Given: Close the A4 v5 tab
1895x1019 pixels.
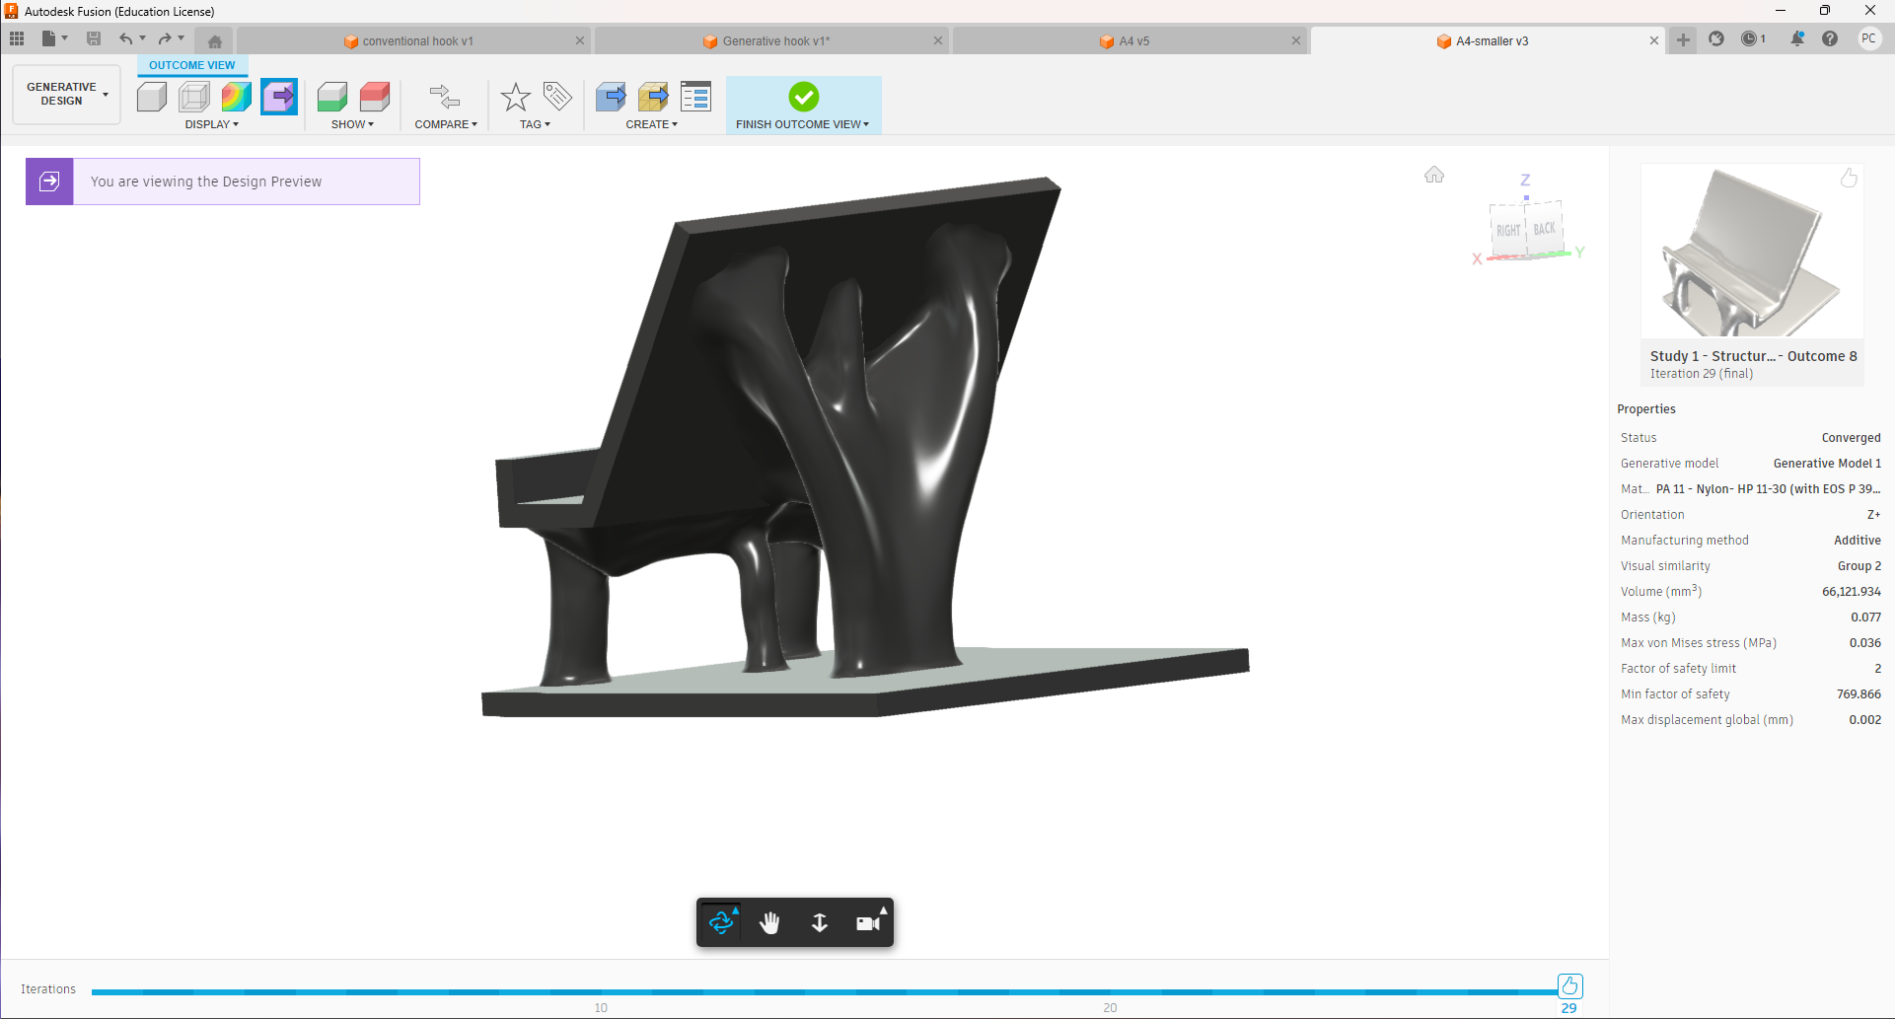Looking at the screenshot, I should 1296,40.
